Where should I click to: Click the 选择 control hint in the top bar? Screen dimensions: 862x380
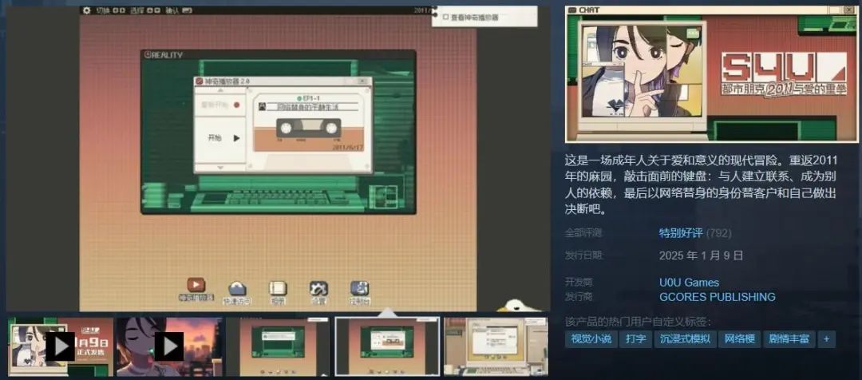coord(145,10)
